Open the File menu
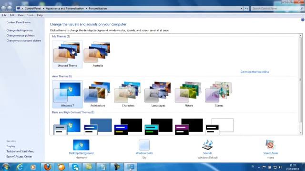This screenshot has width=305, height=171. (4, 15)
